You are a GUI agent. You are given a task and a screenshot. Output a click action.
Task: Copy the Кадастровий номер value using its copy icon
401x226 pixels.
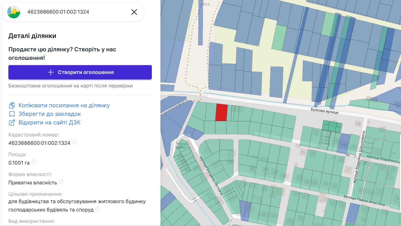[x=75, y=142]
